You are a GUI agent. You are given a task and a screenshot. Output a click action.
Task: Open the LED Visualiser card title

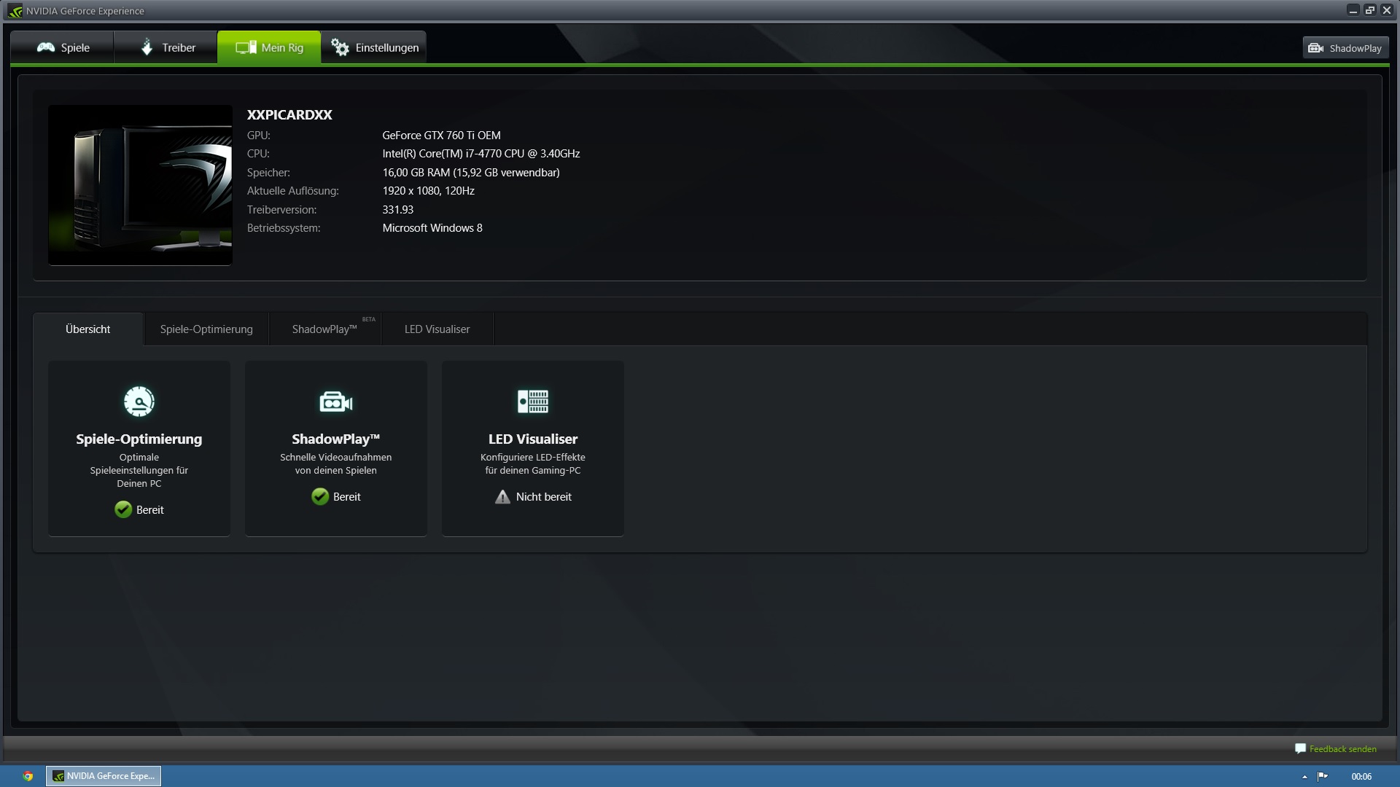(533, 439)
